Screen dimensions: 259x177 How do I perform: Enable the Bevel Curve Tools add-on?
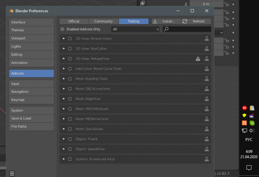point(70,69)
